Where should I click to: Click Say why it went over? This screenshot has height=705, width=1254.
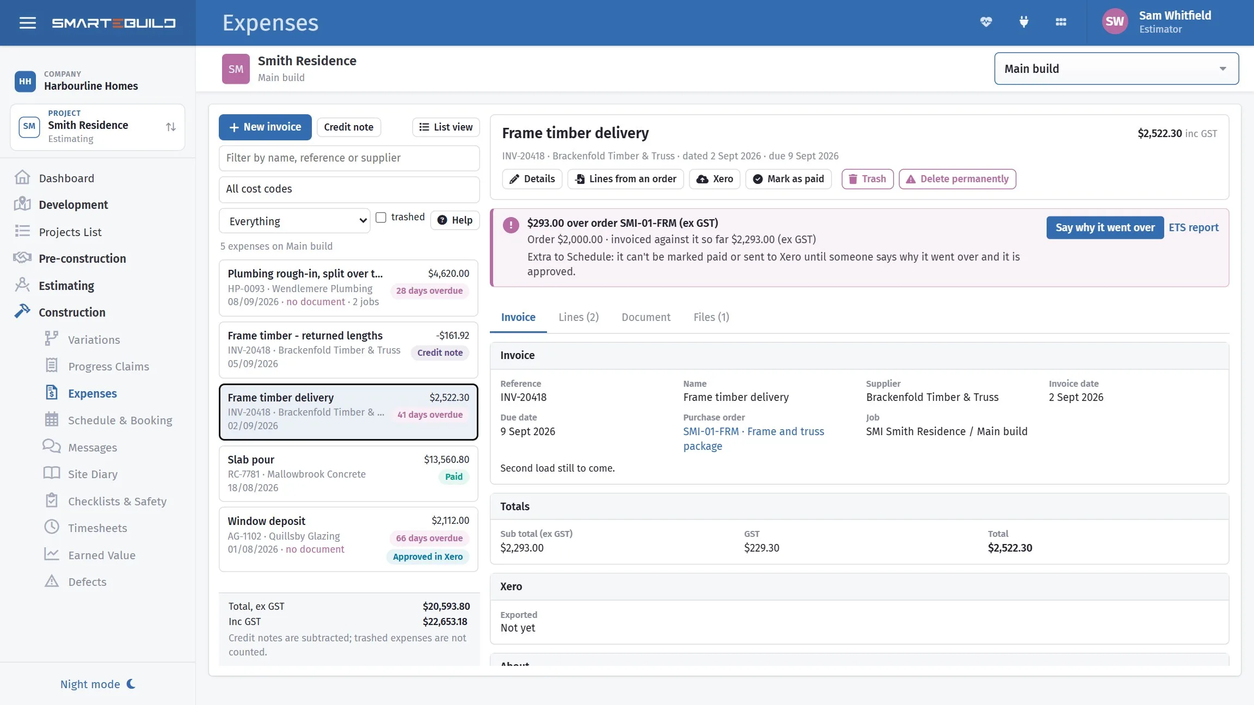[x=1105, y=227]
